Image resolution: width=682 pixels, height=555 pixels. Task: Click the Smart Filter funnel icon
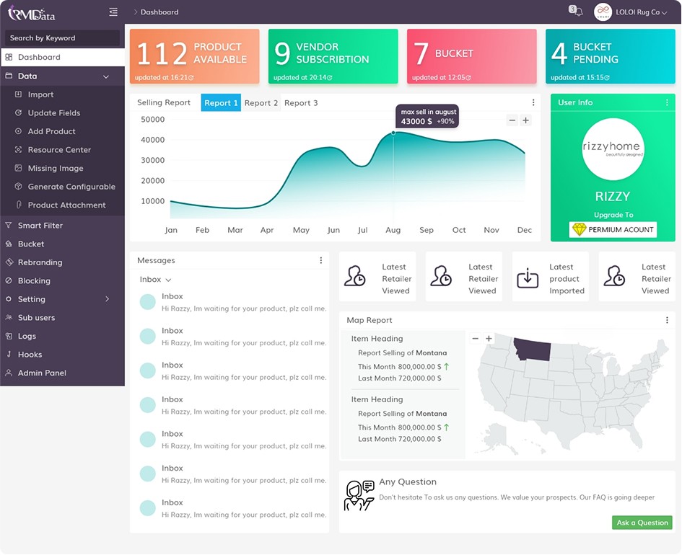coord(8,226)
